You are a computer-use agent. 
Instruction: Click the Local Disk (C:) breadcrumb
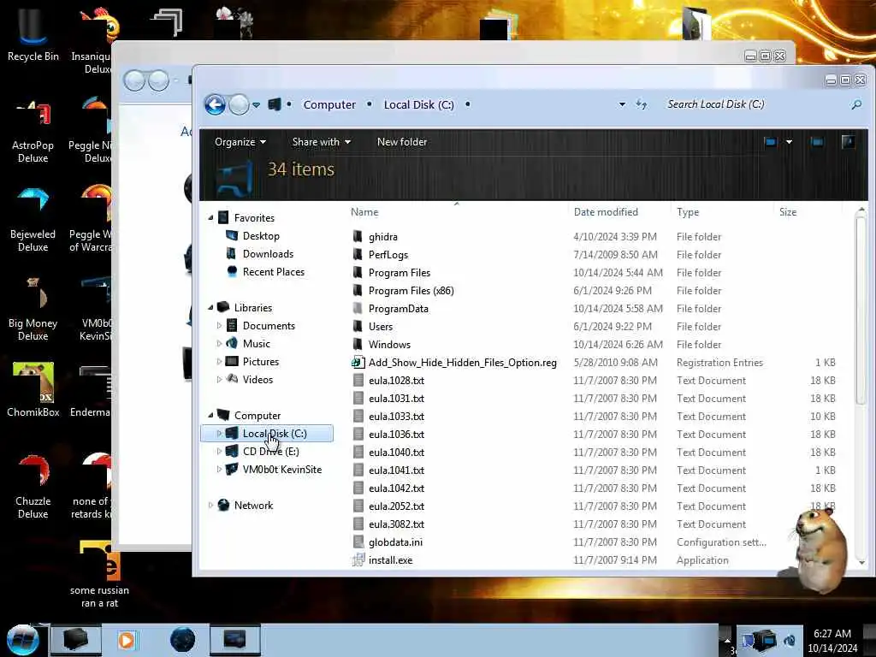(x=418, y=104)
